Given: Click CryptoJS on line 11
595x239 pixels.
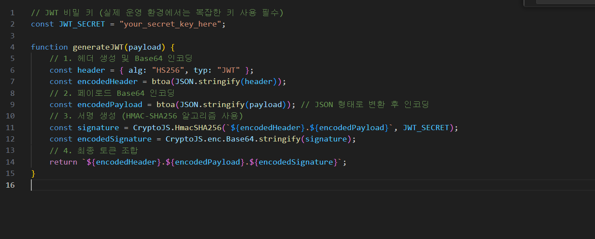Looking at the screenshot, I should (152, 128).
